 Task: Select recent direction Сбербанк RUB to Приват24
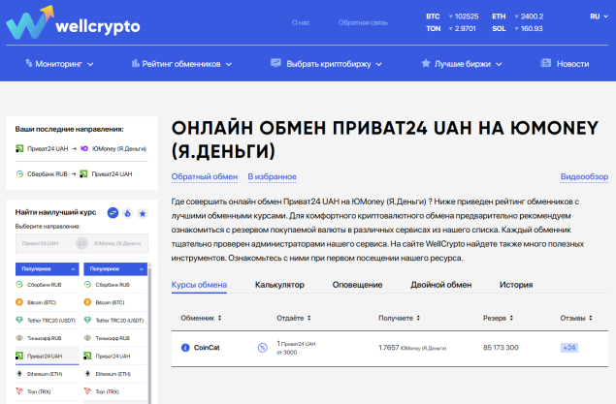[x=74, y=173]
